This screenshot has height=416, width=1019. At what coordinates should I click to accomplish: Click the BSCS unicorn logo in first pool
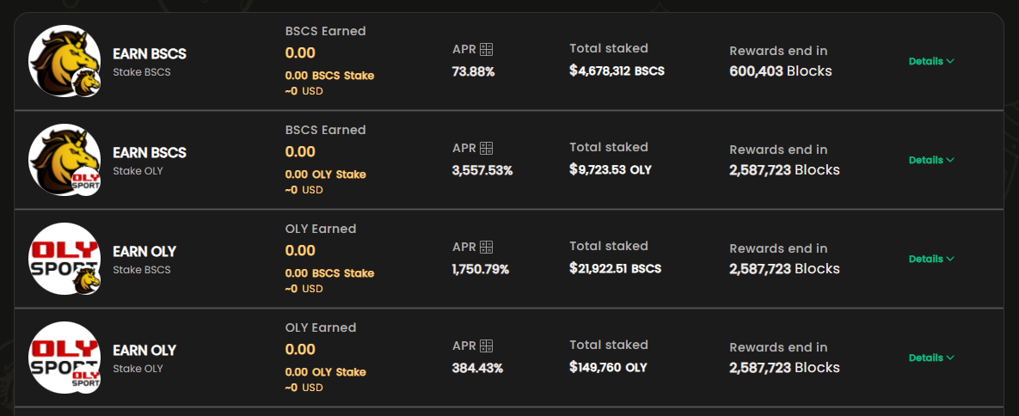(64, 60)
